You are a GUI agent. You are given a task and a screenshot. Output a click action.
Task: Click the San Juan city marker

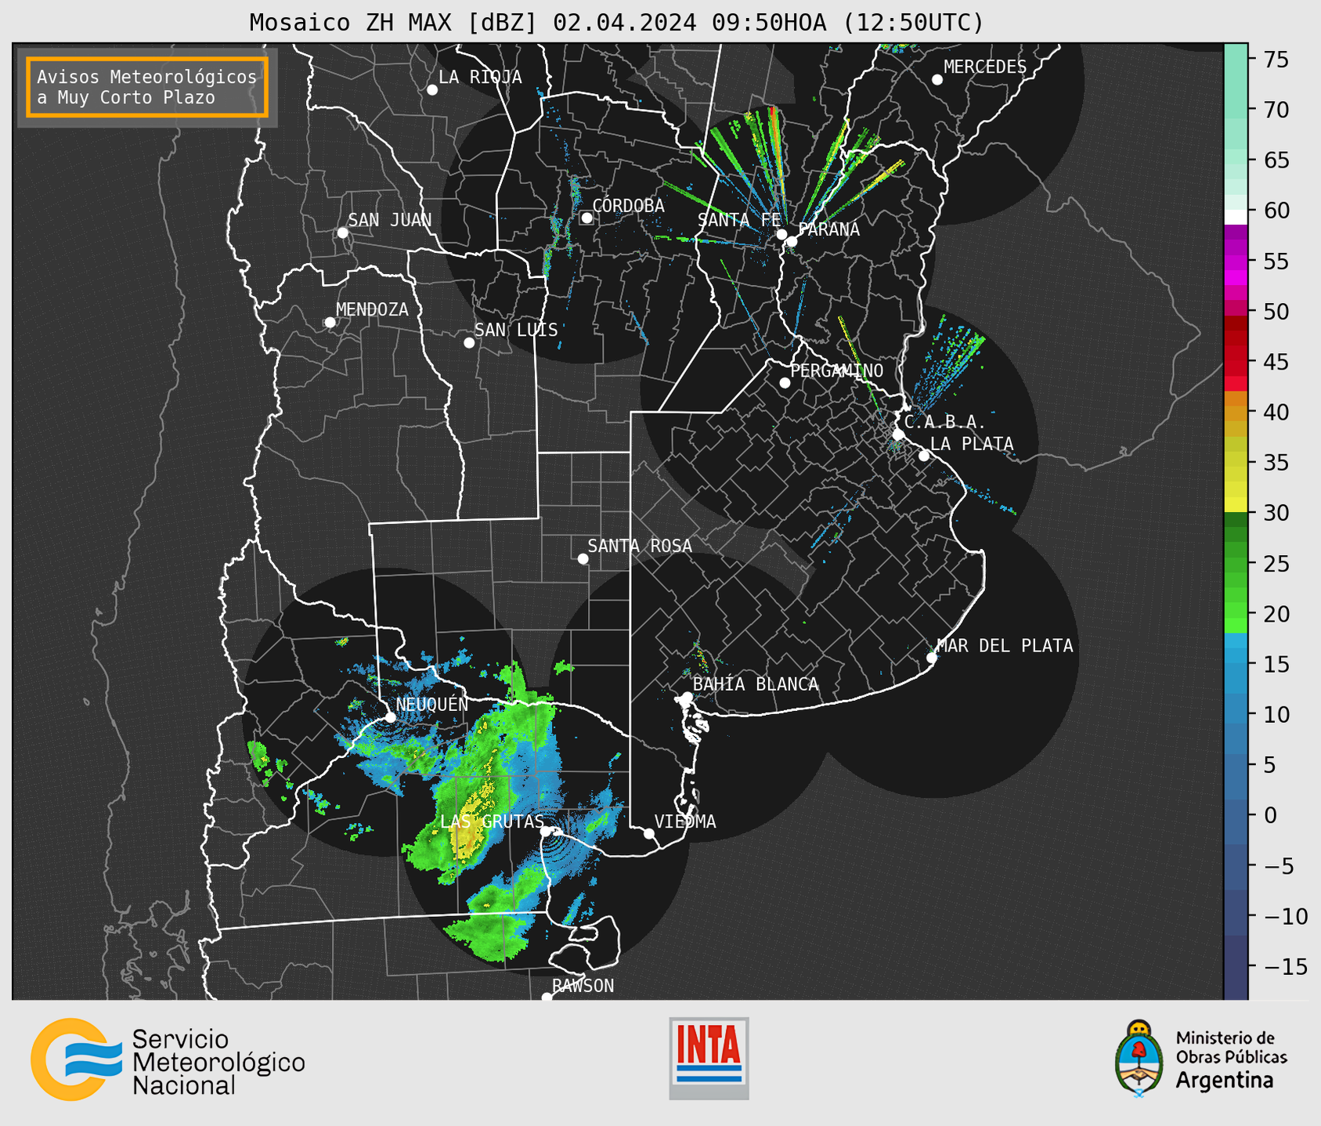(342, 233)
